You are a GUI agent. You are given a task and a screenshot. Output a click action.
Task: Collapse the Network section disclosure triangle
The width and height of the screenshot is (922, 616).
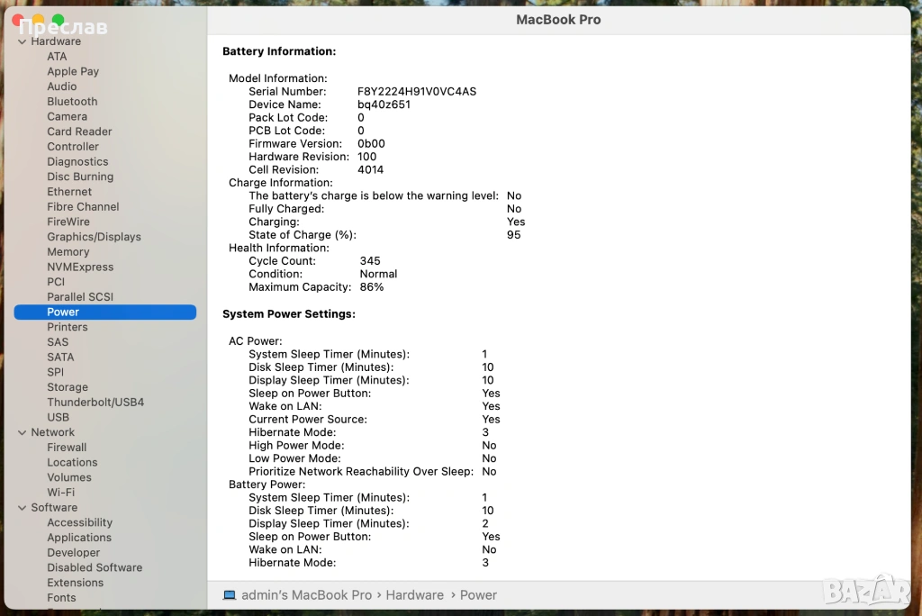click(22, 432)
